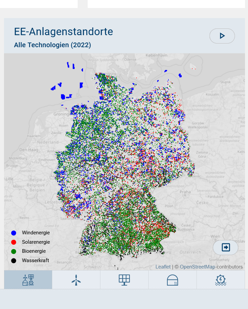Open the OpenStreetMap attribution link

197,267
